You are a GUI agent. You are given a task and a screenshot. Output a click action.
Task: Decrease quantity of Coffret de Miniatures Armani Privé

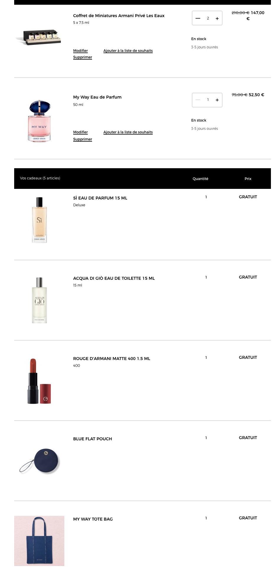point(198,18)
